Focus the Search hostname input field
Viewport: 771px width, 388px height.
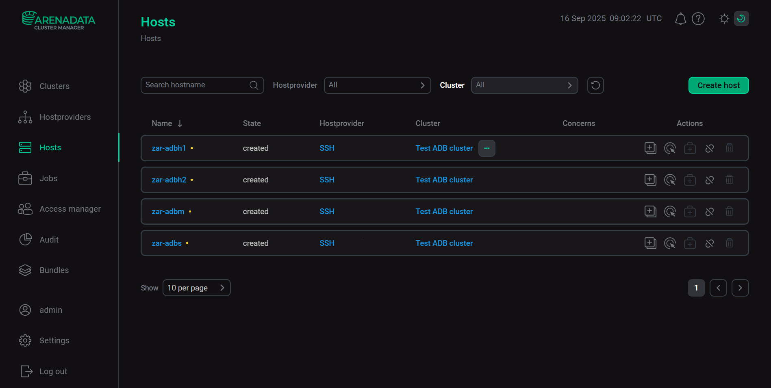(x=195, y=85)
